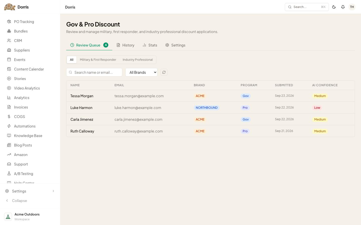Open Amazon trending icon in sidebar
361x225 pixels.
[9, 155]
